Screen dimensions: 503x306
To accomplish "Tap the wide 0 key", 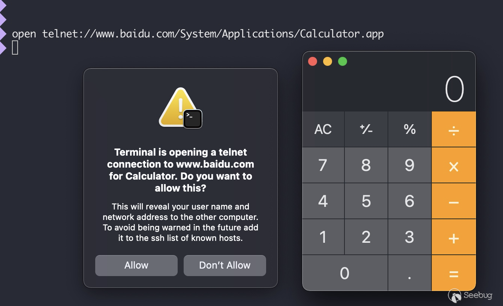I will (345, 273).
